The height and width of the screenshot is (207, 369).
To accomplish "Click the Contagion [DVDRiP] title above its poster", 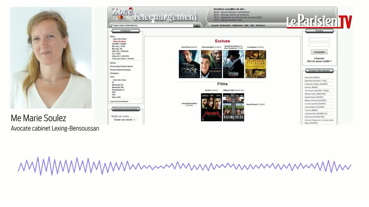I will [x=255, y=47].
